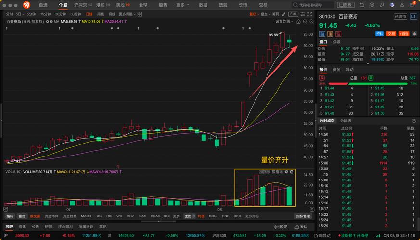
Task: Open the blue learning center icon
Action: pos(392,5)
